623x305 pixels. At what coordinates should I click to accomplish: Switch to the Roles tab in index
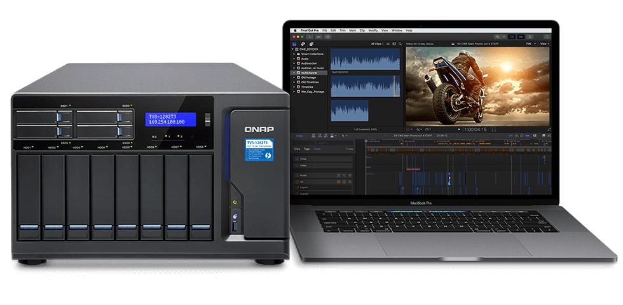coord(317,149)
